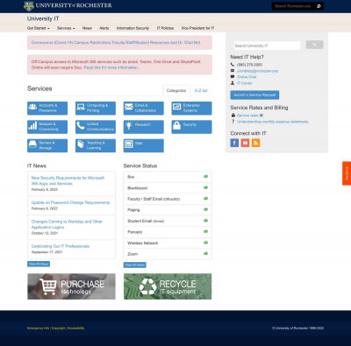Click the green thumbs-up for Wireless Network
The width and height of the screenshot is (351, 346).
pyautogui.click(x=205, y=243)
